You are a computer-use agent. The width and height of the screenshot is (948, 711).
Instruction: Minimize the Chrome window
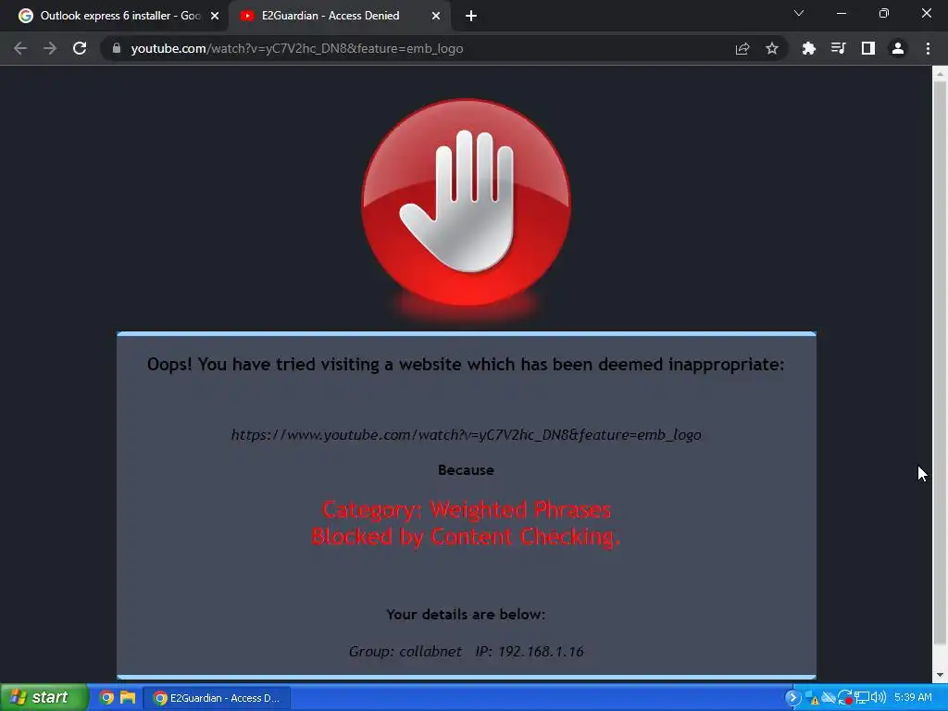point(842,13)
